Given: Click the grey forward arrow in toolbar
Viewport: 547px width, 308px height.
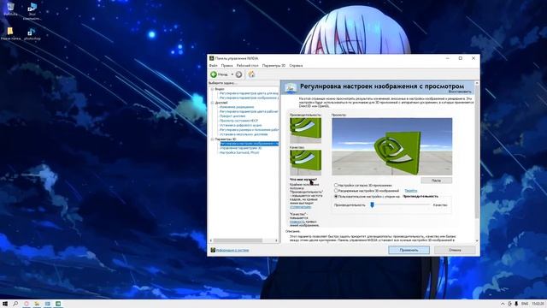Looking at the screenshot, I should 239,74.
